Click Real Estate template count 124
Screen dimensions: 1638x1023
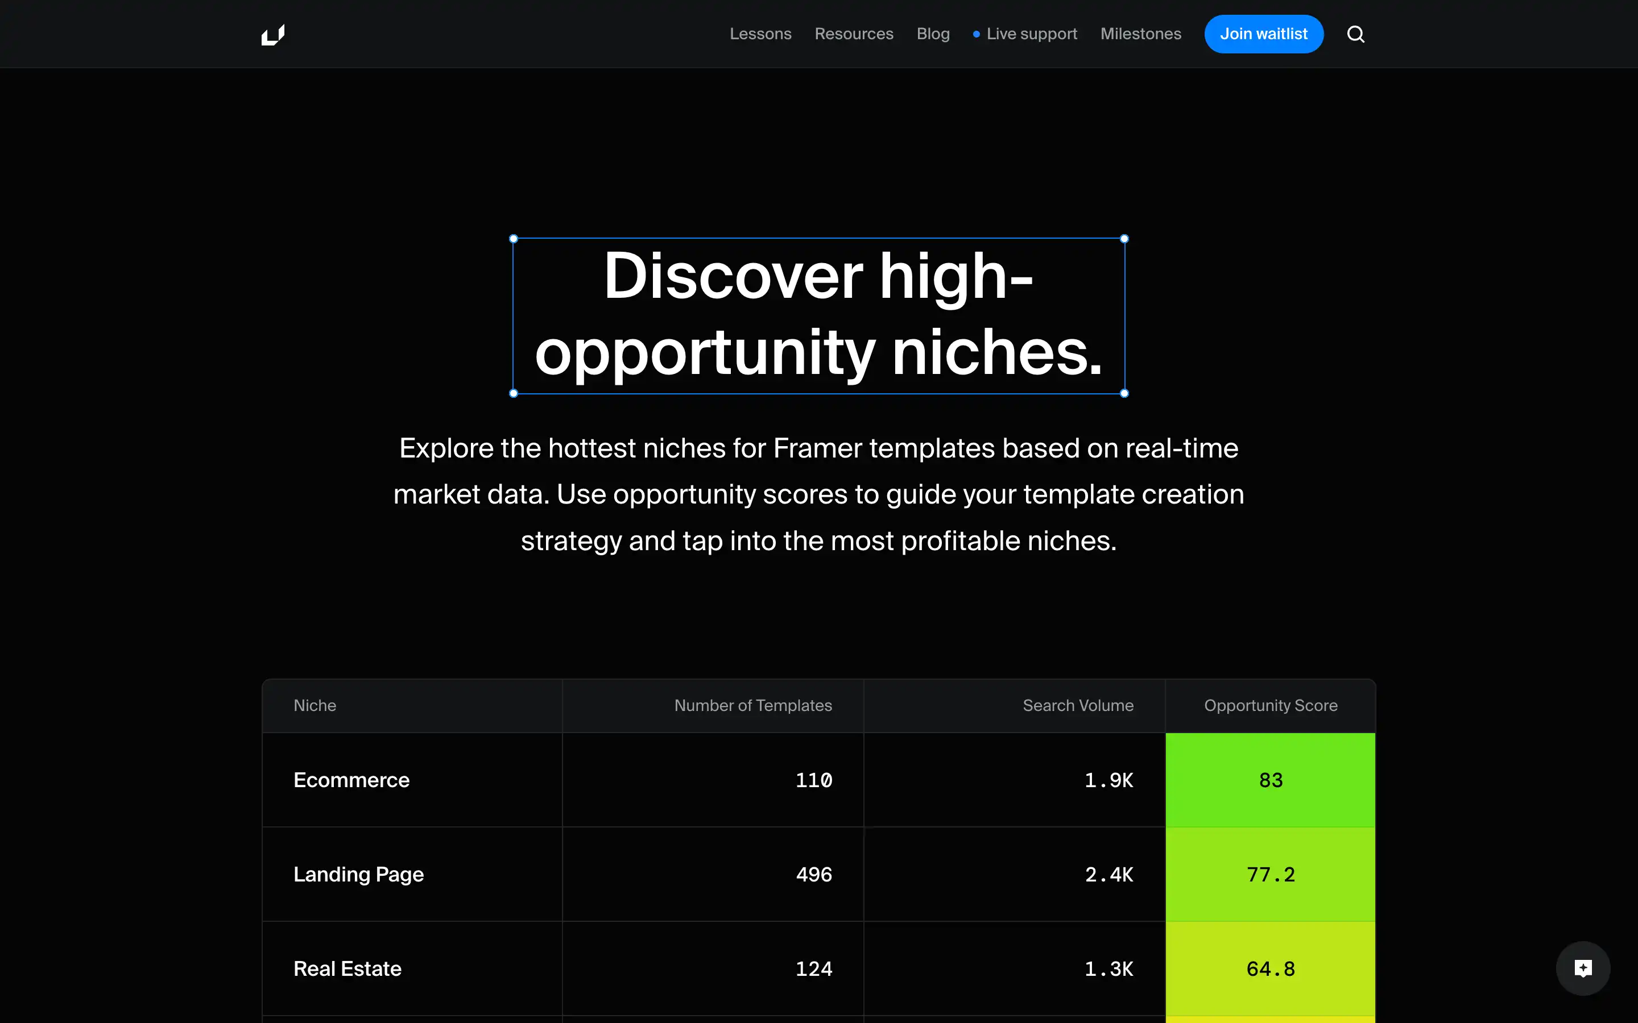coord(813,969)
